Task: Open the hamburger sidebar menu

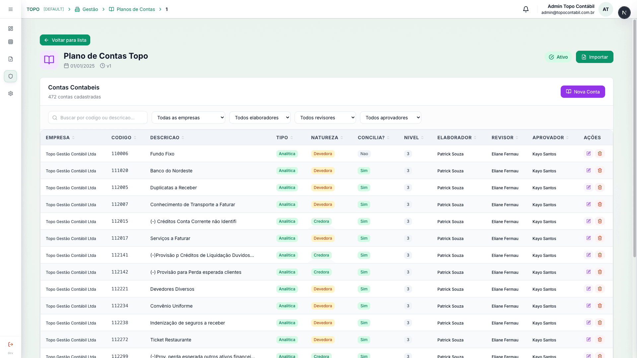Action: 11,9
